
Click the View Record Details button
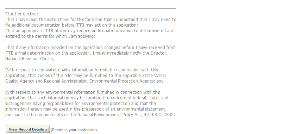tap(28, 129)
